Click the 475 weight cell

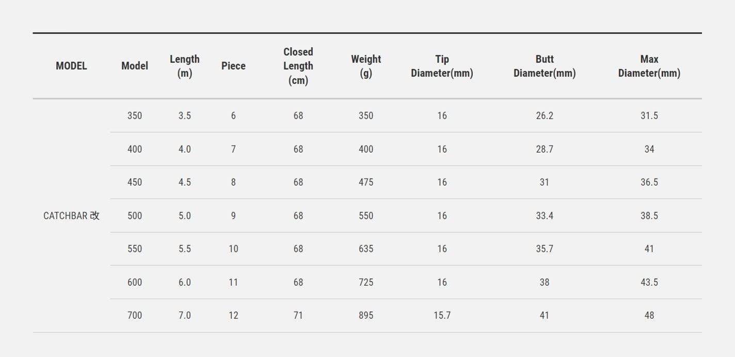[365, 182]
